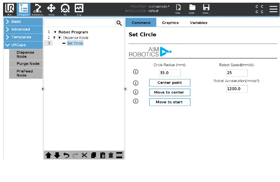Screen dimensions: 280x182
Task: Select the Set Circle tree item
Action: pos(75,43)
